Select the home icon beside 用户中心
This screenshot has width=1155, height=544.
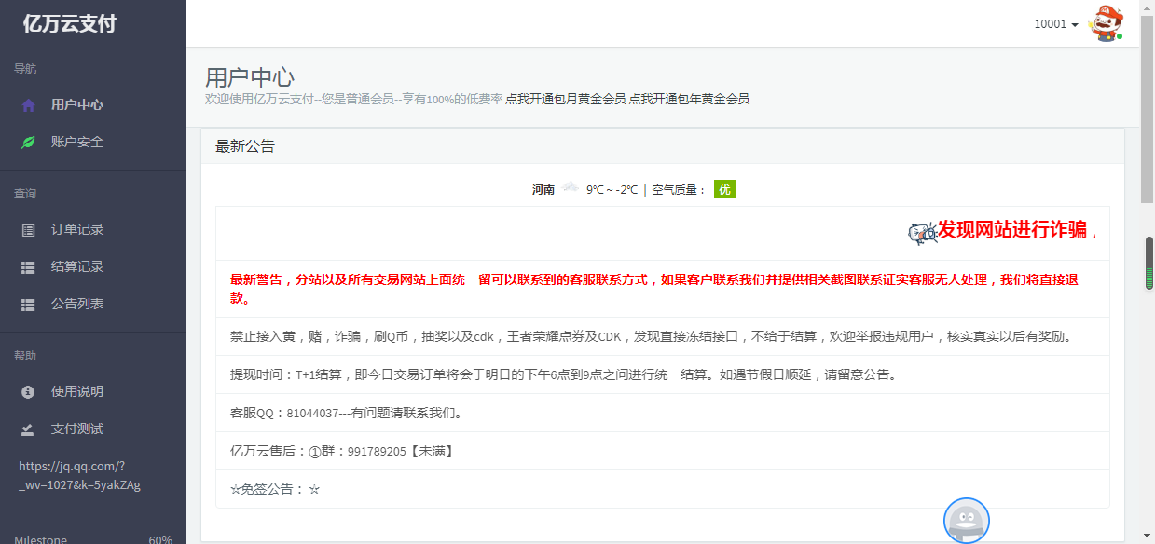pos(28,104)
